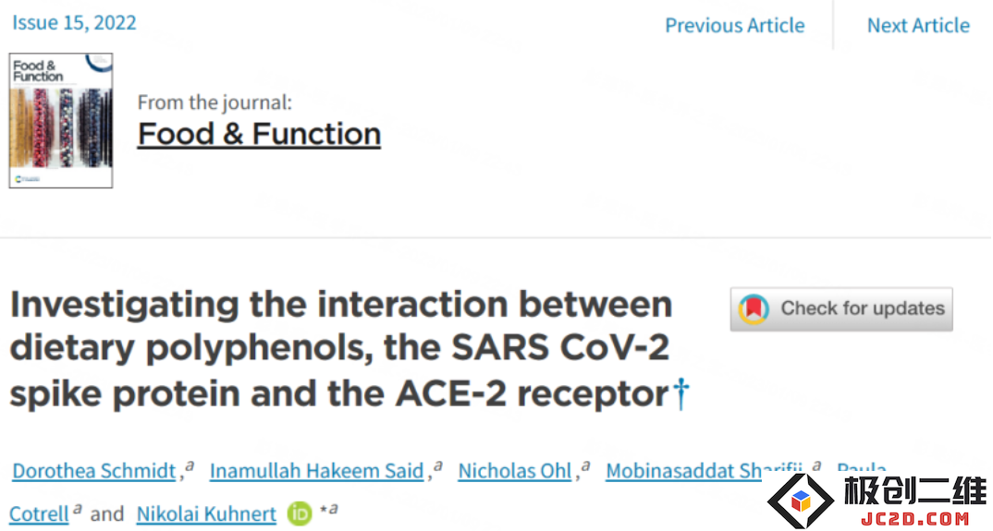Click the ORCID iD icon next to Nikolai Kuhnert

click(300, 513)
